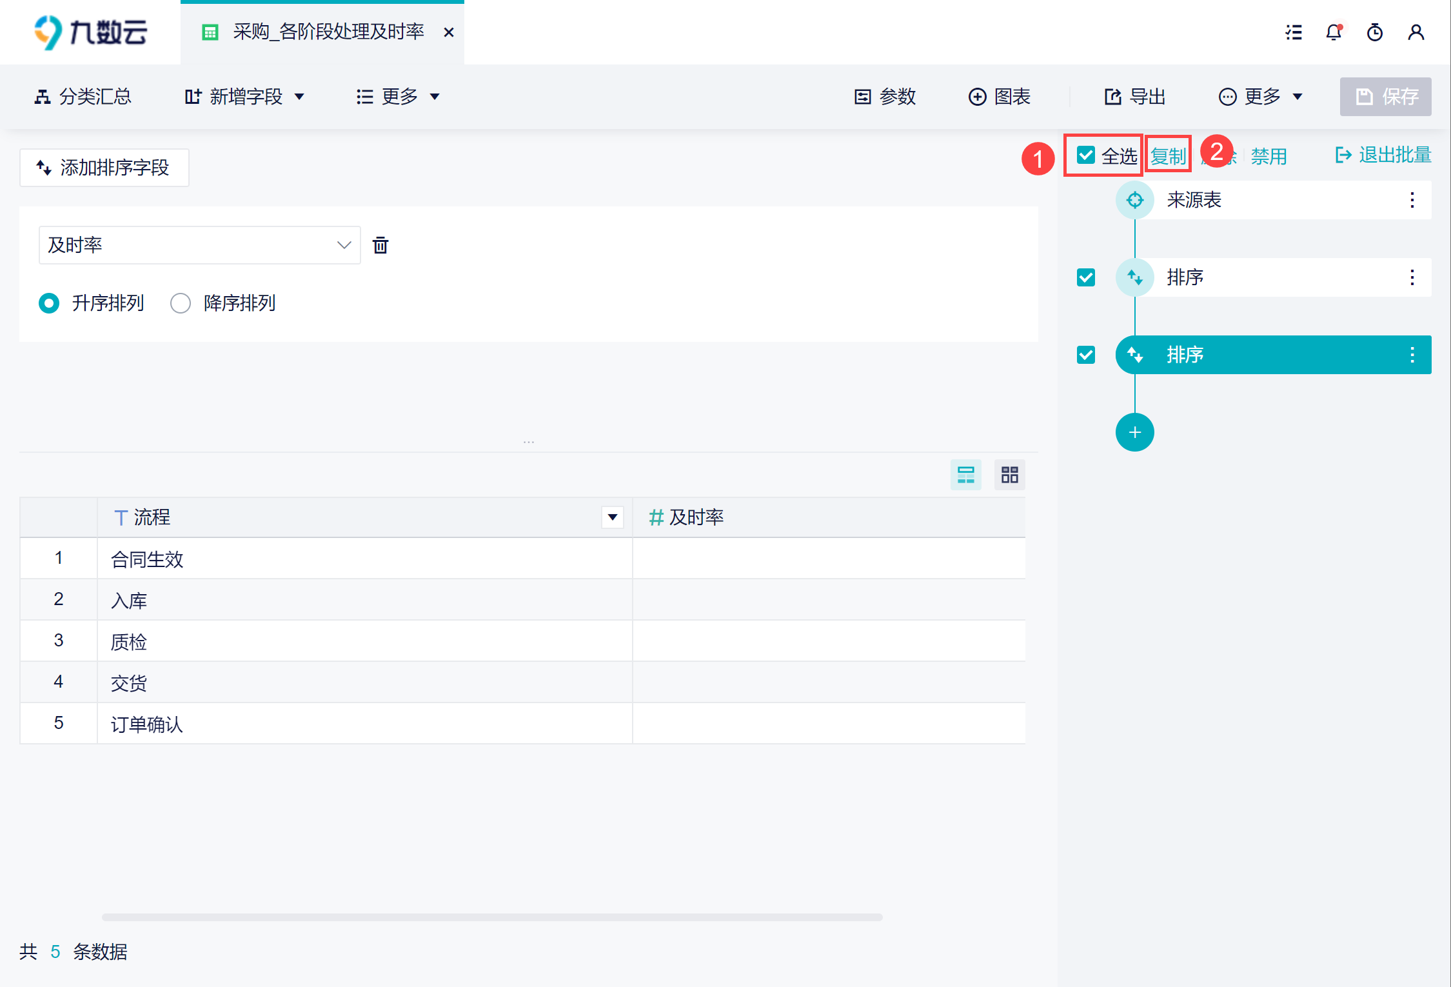Image resolution: width=1451 pixels, height=987 pixels.
Task: Switch to 采购_各阶段处理及时率 tab
Action: tap(328, 32)
